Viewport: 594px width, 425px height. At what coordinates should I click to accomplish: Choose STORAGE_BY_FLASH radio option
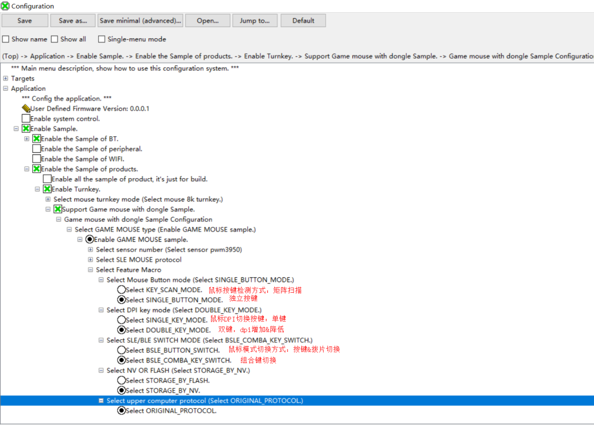pyautogui.click(x=121, y=380)
